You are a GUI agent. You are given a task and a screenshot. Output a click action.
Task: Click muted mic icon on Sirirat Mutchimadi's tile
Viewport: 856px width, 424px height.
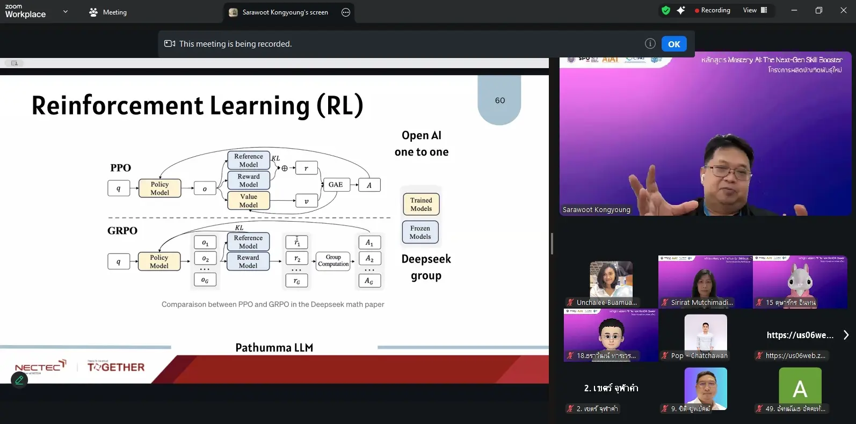[x=665, y=303]
